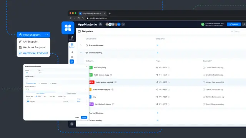
Task: Open Update Data access log source BP
Action: click(x=213, y=82)
